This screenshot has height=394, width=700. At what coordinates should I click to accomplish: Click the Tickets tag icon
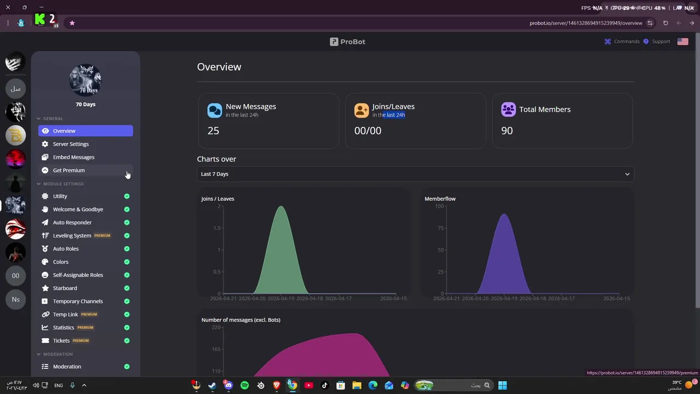click(45, 340)
